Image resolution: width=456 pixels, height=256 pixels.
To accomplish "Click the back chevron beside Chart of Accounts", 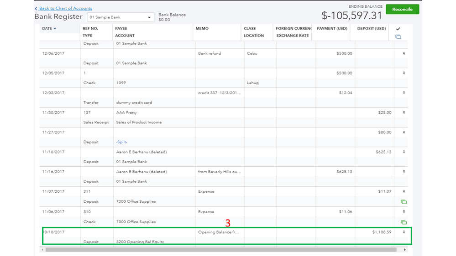I will [x=36, y=9].
